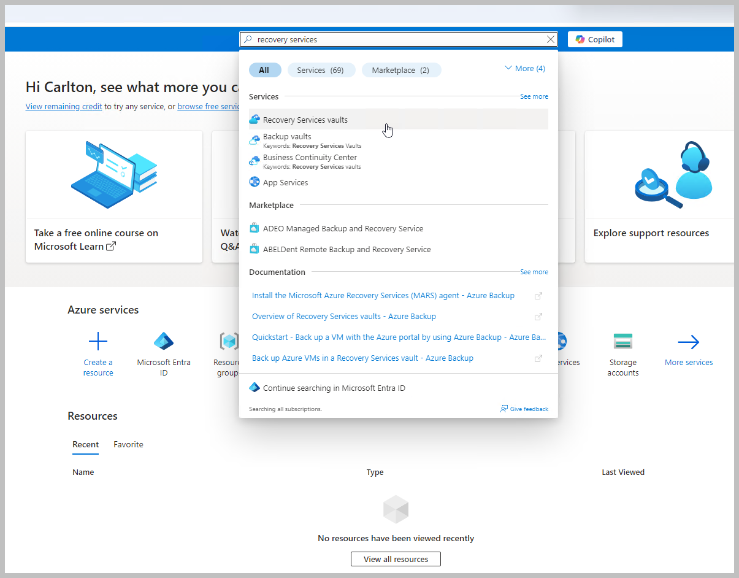Image resolution: width=739 pixels, height=578 pixels.
Task: Continue searching in Microsoft Entra ID
Action: [334, 388]
